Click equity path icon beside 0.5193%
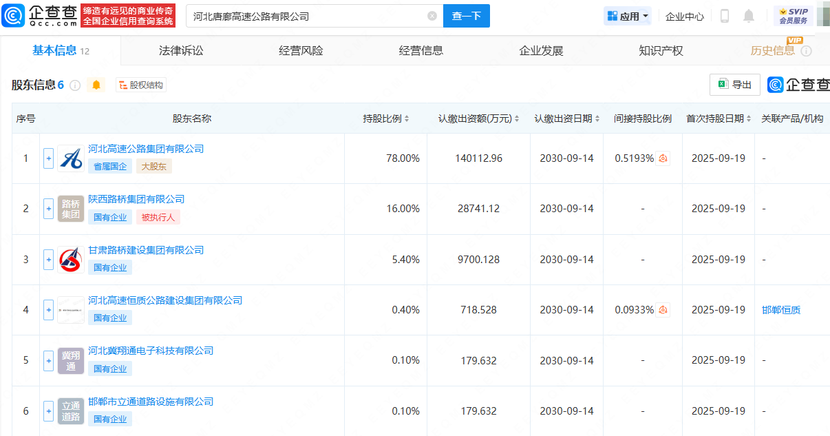The image size is (830, 436). 663,158
